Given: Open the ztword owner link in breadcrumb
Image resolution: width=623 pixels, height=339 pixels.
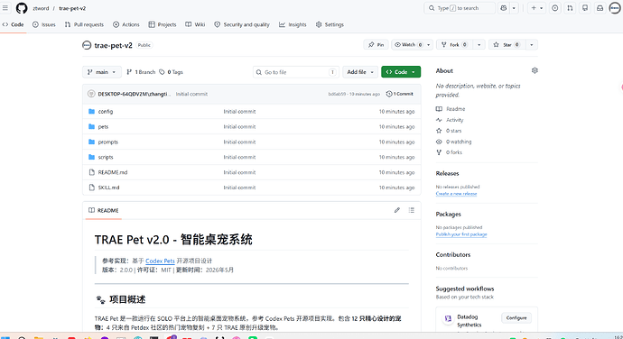Looking at the screenshot, I should point(41,8).
